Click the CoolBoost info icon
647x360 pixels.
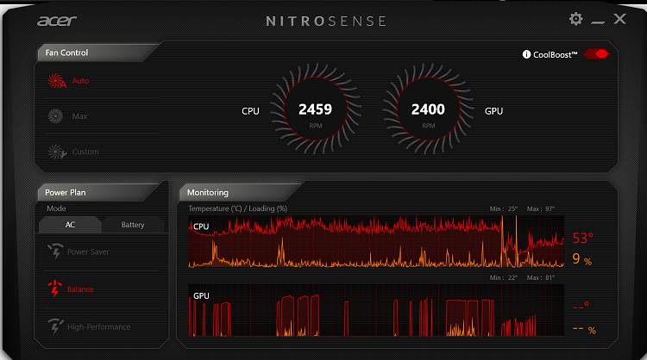(526, 54)
